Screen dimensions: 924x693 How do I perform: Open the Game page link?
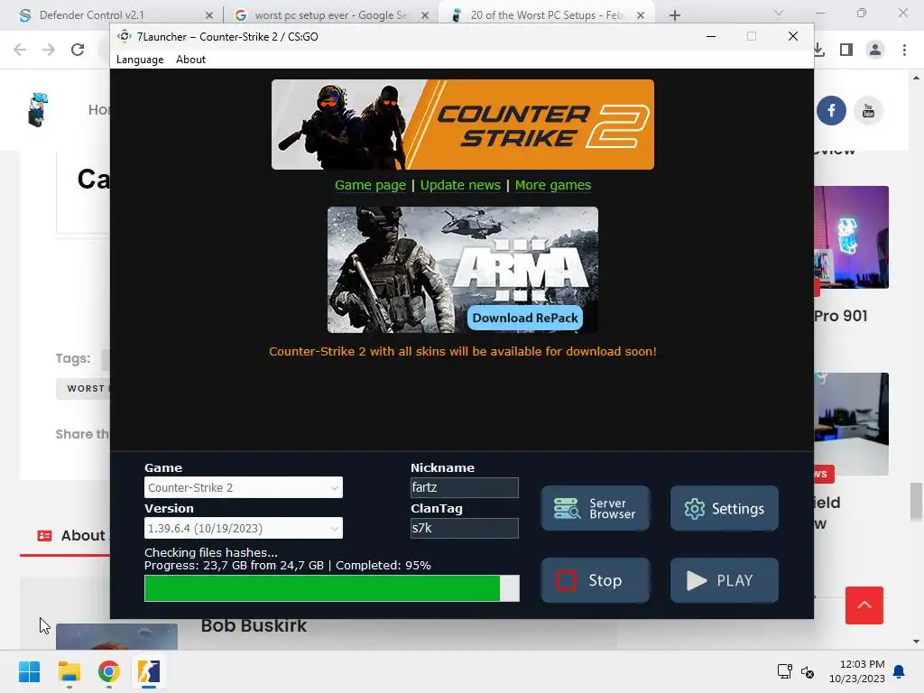click(370, 185)
